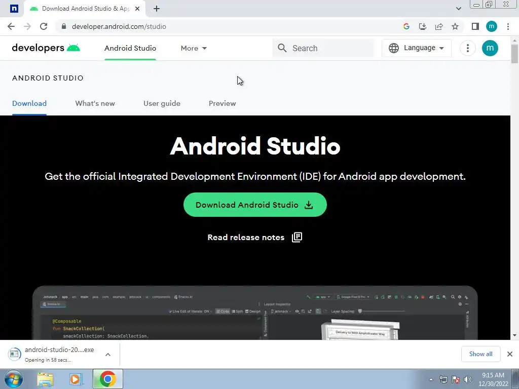Close the downloads bar

point(510,354)
